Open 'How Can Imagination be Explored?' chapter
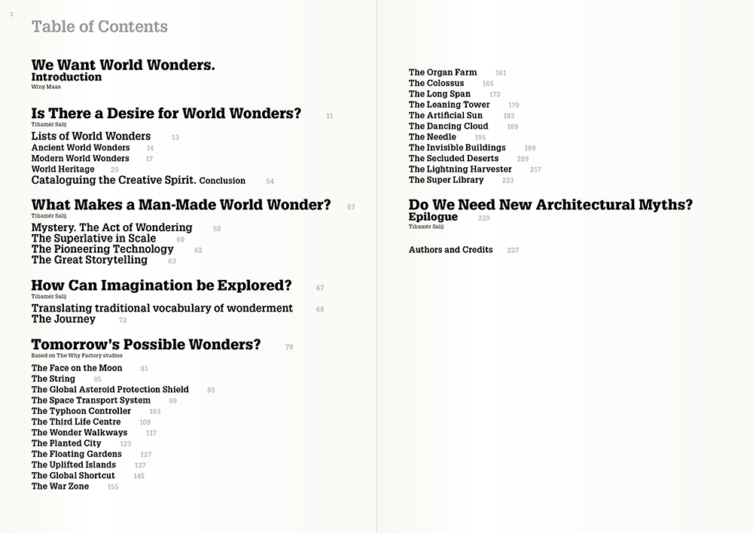The width and height of the screenshot is (753, 533). (x=161, y=286)
